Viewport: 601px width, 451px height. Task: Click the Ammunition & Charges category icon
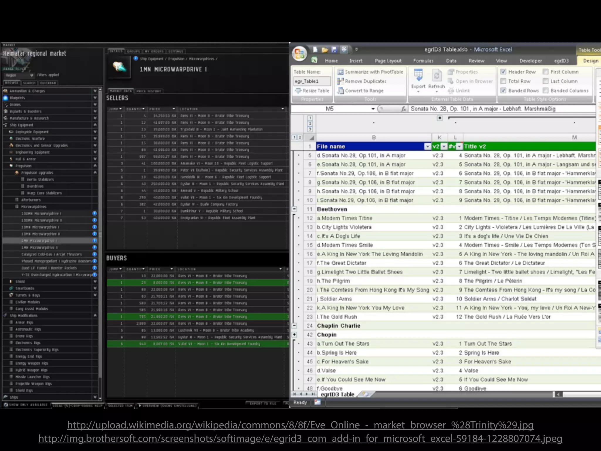coord(6,91)
